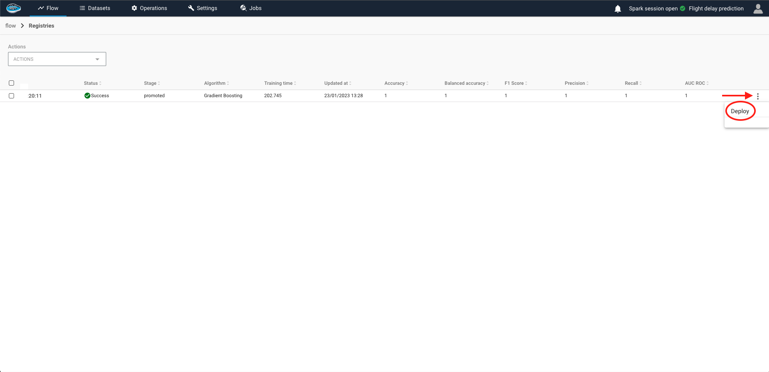
Task: Go back to flow breadcrumb
Action: tap(10, 26)
